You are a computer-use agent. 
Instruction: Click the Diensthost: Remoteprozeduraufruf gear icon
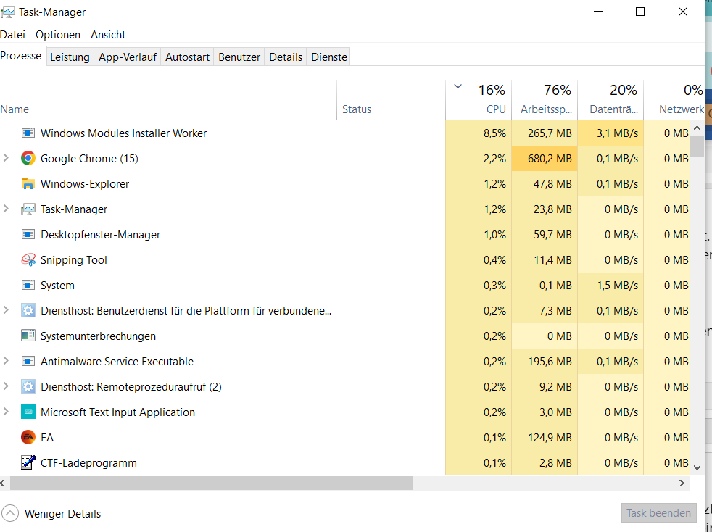tap(28, 387)
